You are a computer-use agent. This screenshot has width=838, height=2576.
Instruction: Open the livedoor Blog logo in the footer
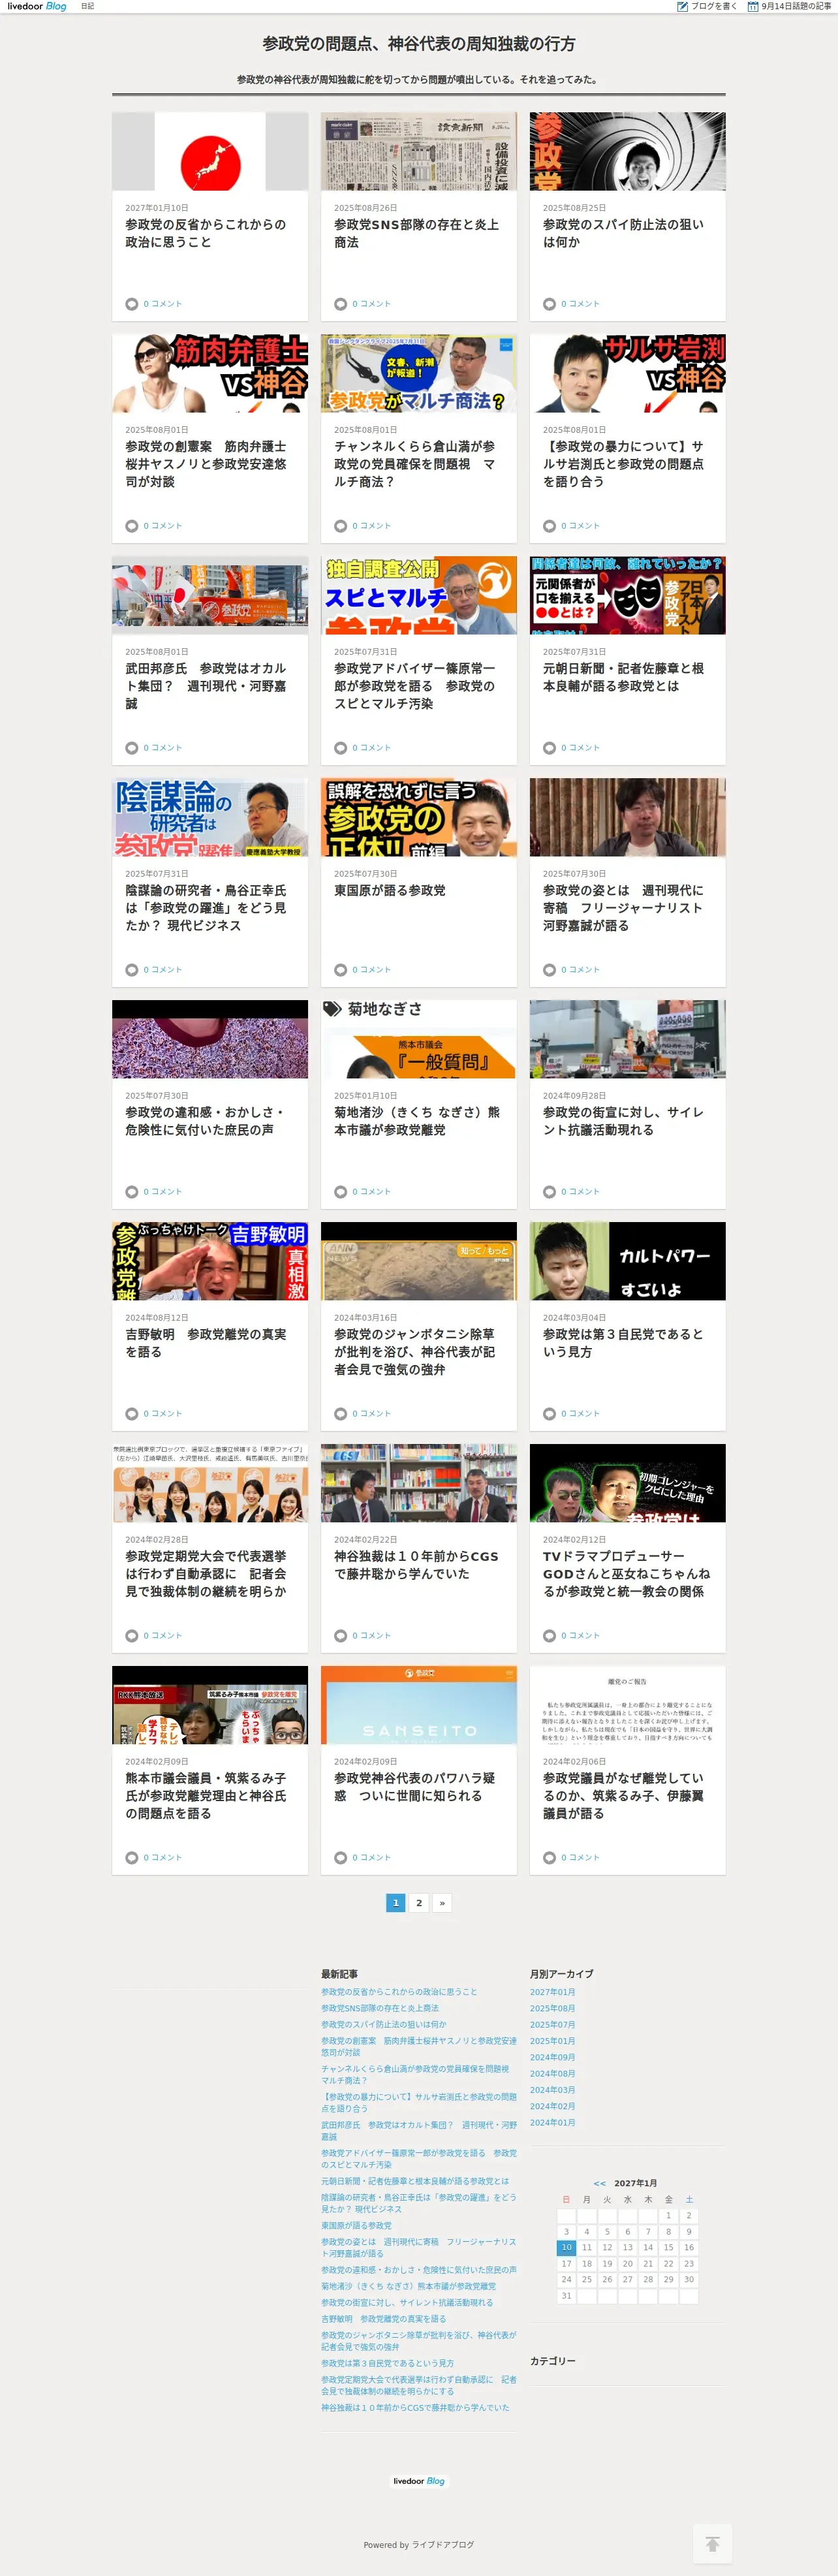[x=419, y=2480]
